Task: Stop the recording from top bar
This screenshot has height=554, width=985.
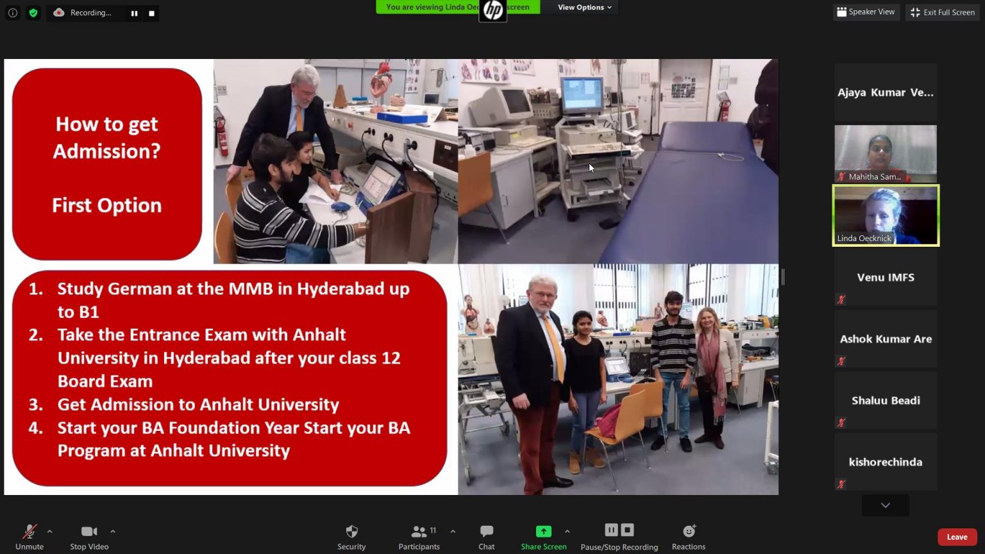Action: [151, 13]
